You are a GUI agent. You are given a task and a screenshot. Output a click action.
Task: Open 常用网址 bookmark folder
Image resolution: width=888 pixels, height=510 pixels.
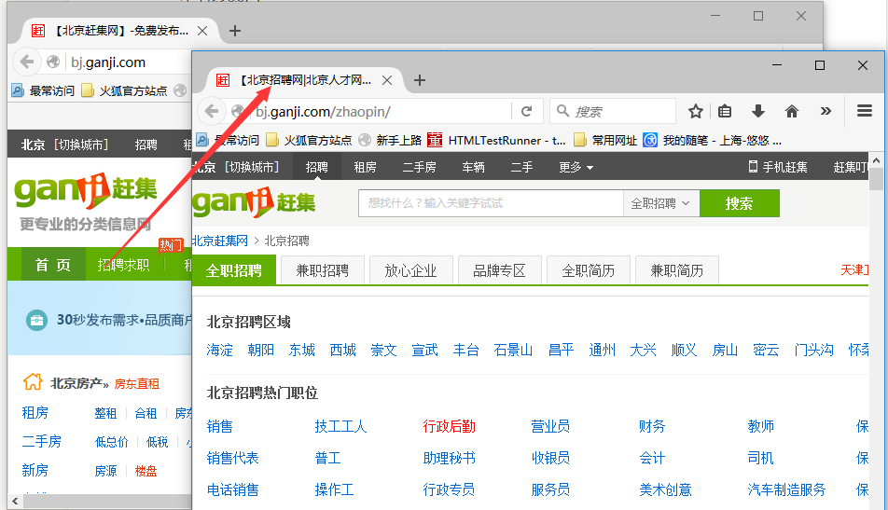(605, 140)
